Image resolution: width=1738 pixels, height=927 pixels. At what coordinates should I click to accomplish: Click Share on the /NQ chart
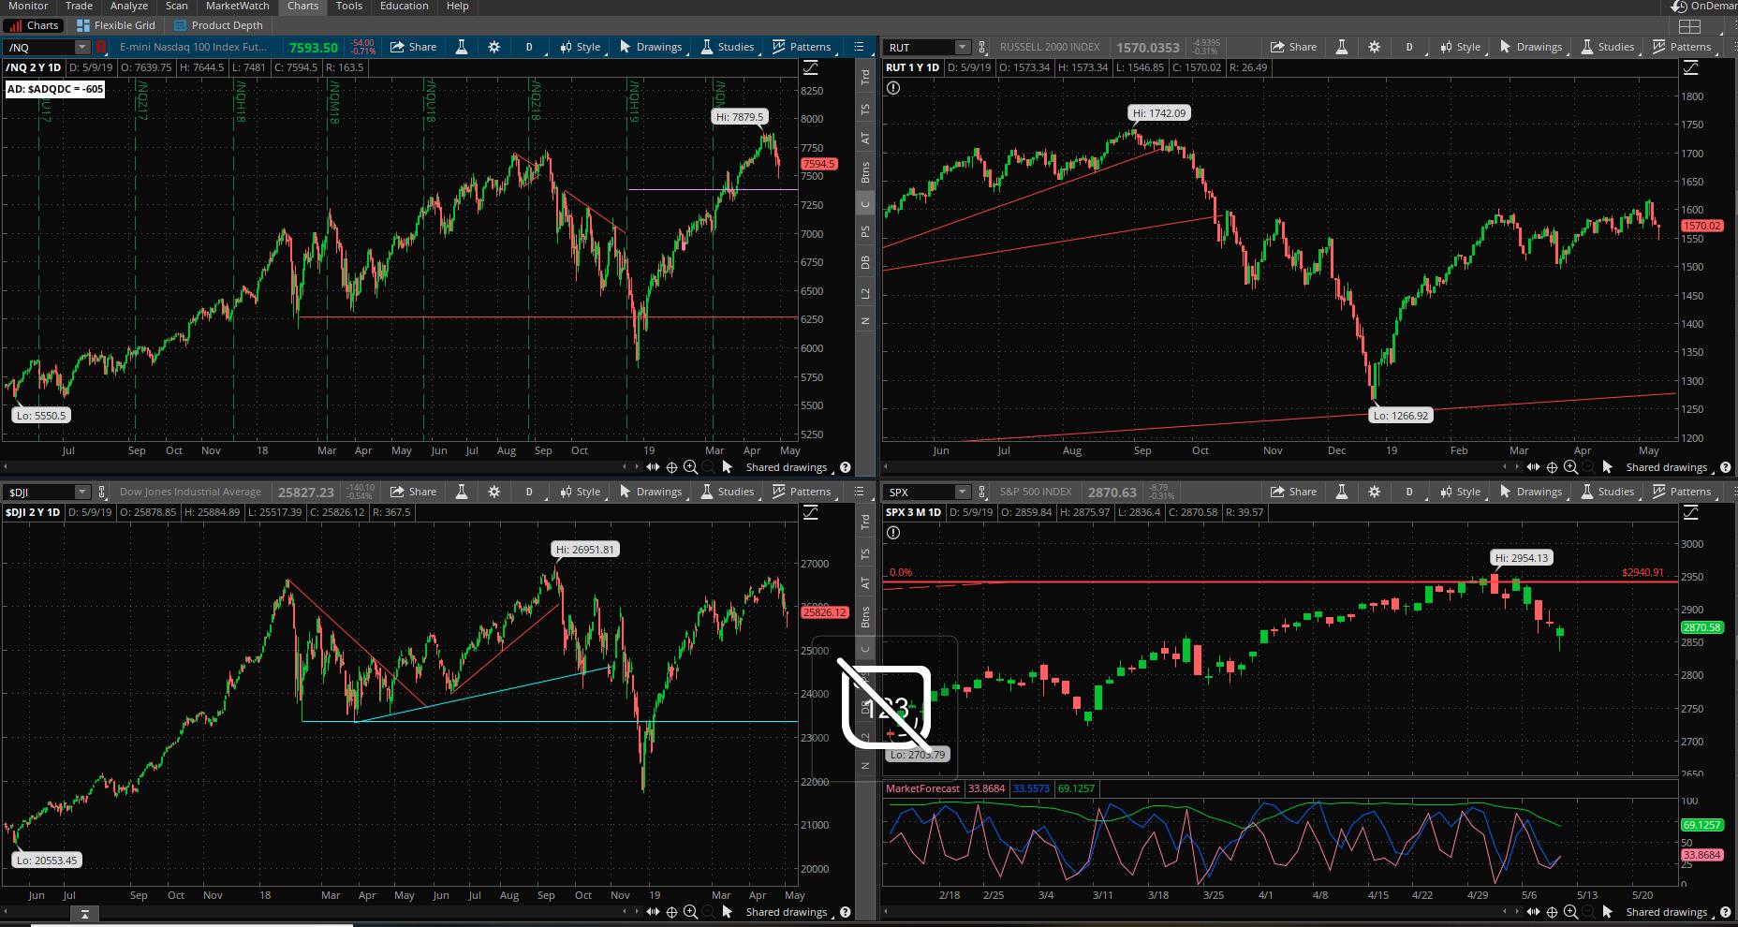(x=414, y=47)
